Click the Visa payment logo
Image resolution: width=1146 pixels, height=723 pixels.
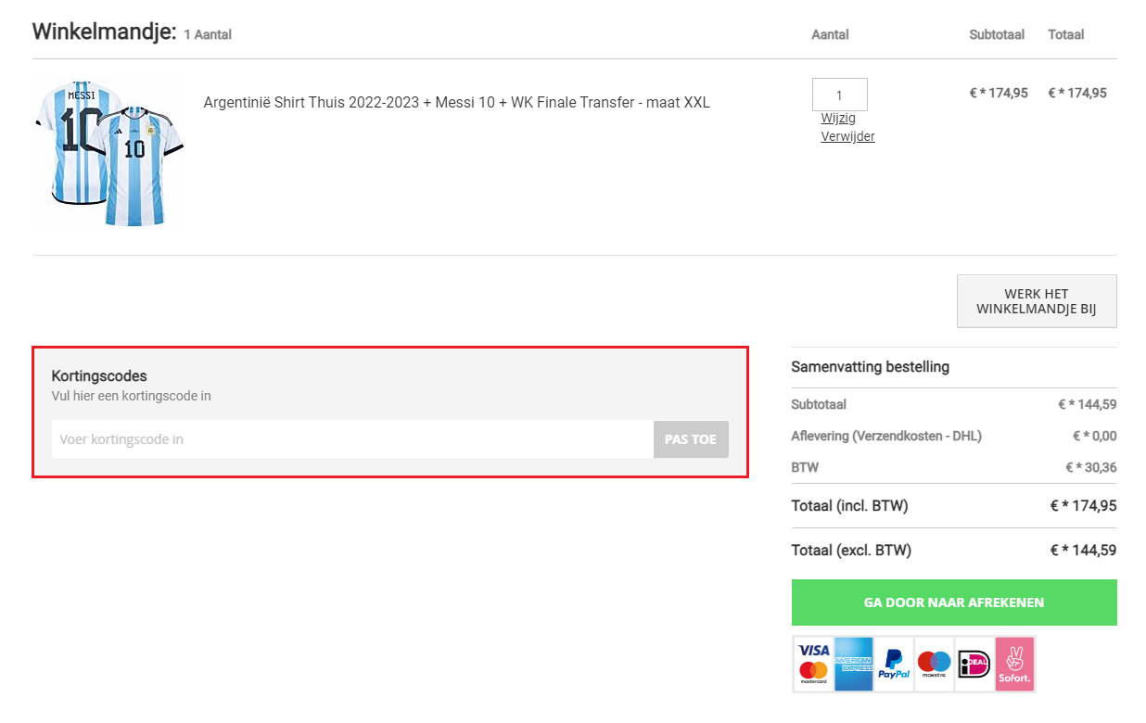click(x=813, y=651)
